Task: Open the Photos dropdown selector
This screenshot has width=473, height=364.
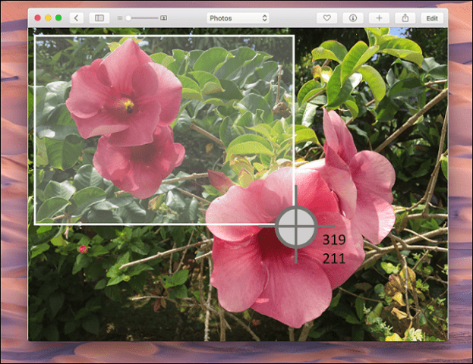Action: coord(238,18)
